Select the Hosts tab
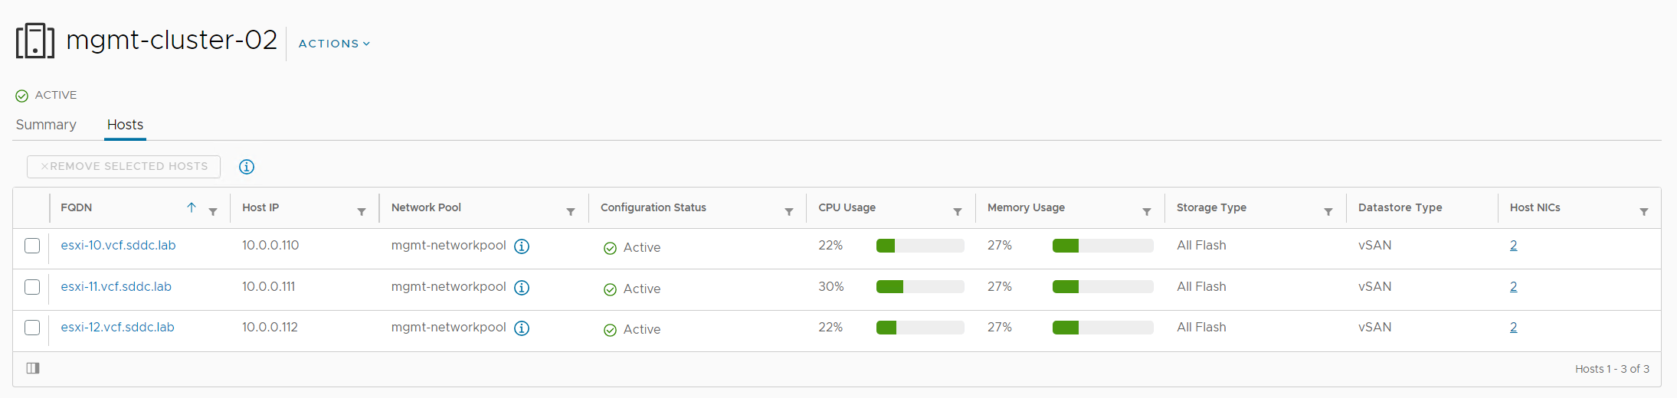The height and width of the screenshot is (398, 1677). click(125, 125)
